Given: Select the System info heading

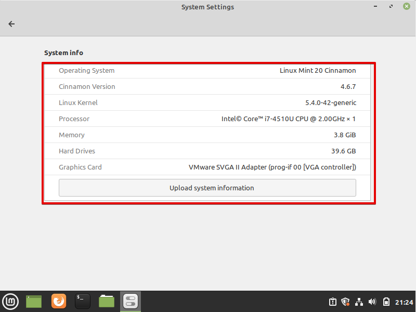Looking at the screenshot, I should tap(63, 53).
